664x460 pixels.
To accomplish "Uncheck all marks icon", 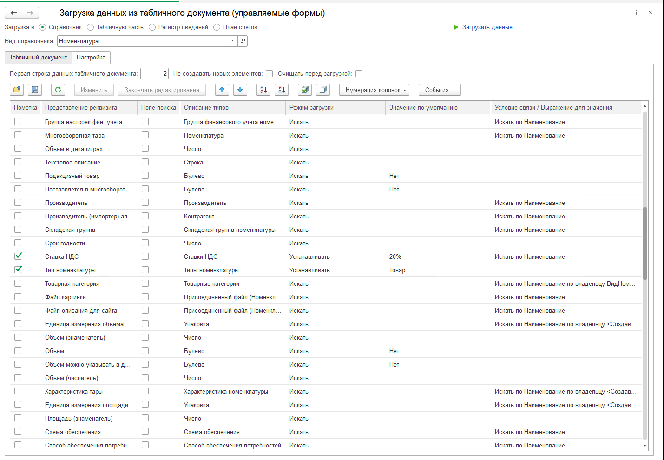I will click(323, 90).
